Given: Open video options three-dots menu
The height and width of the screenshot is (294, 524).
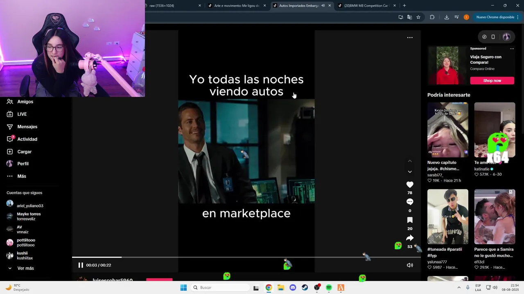Looking at the screenshot, I should click(x=410, y=38).
